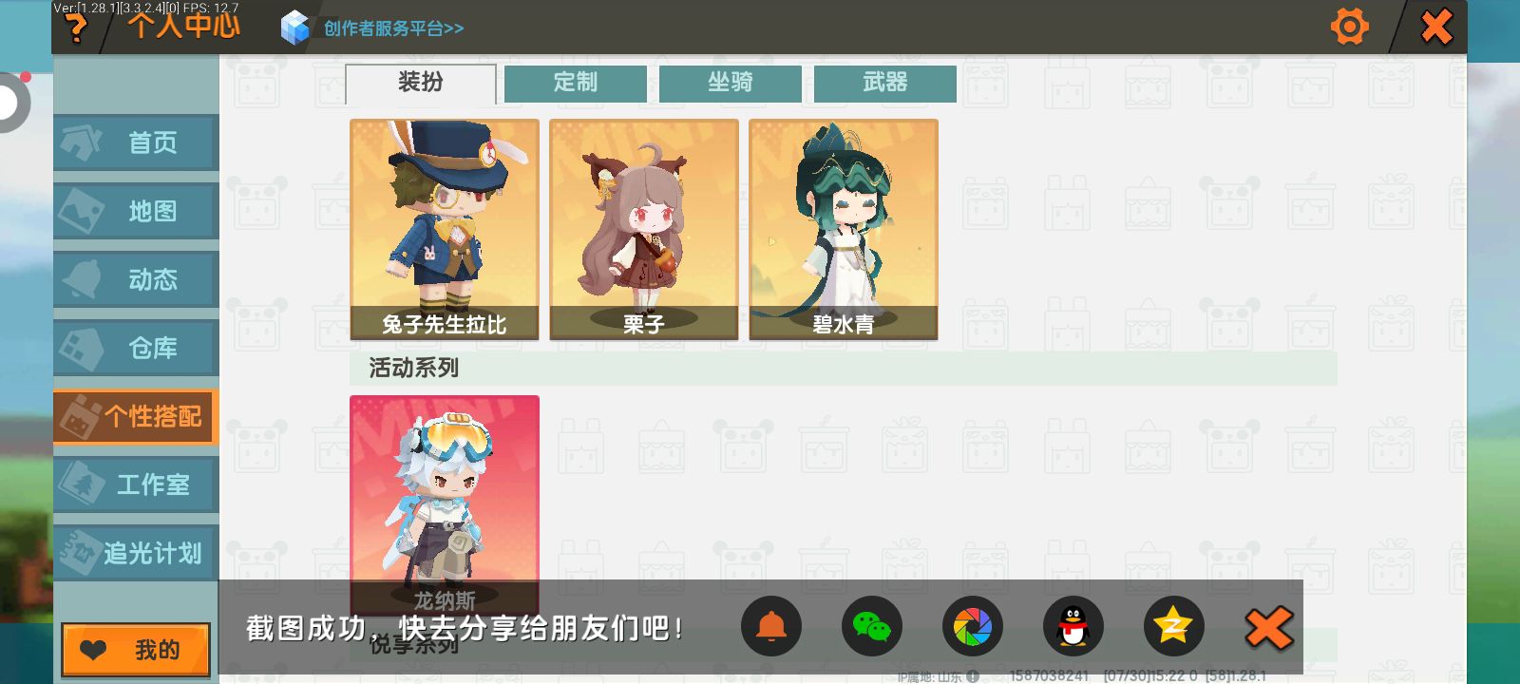Switch to the 坐骑 tab
This screenshot has width=1520, height=684.
point(731,84)
